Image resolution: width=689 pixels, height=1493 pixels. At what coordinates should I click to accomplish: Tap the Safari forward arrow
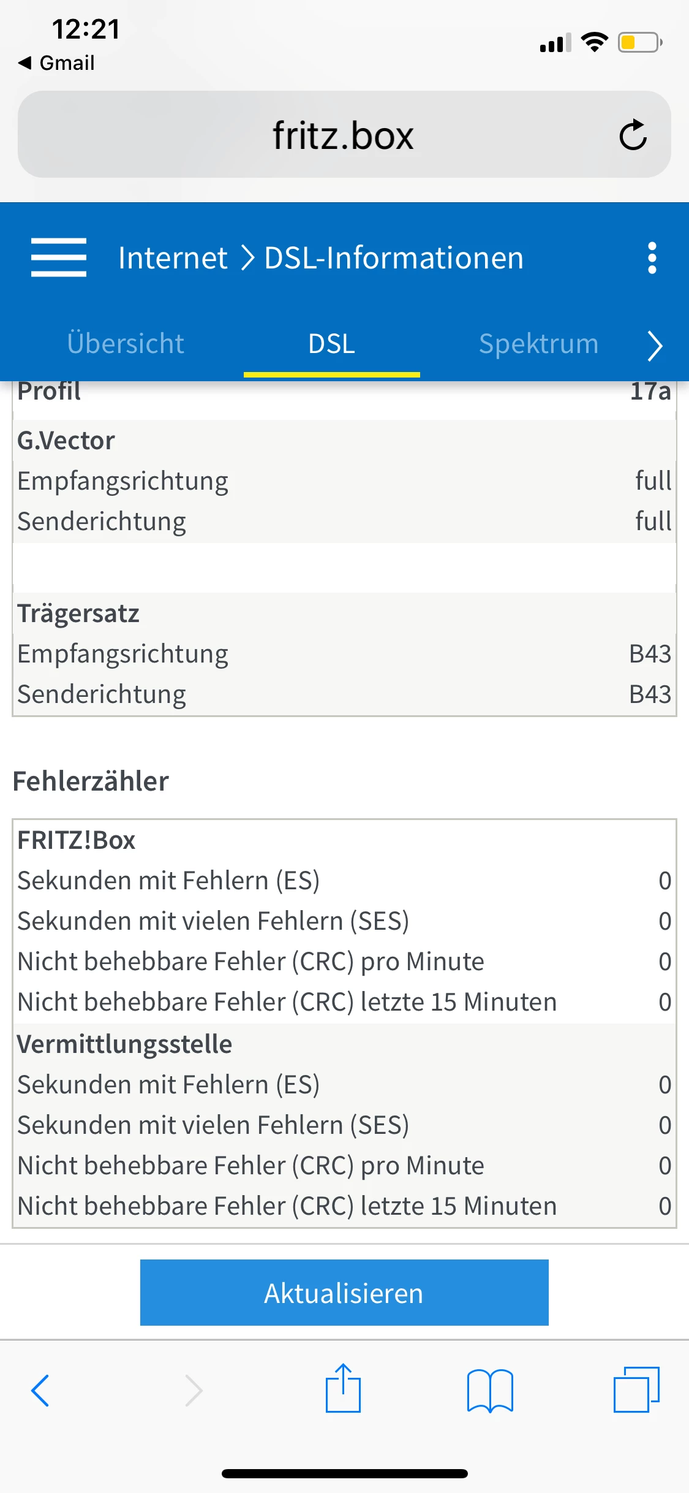point(194,1390)
